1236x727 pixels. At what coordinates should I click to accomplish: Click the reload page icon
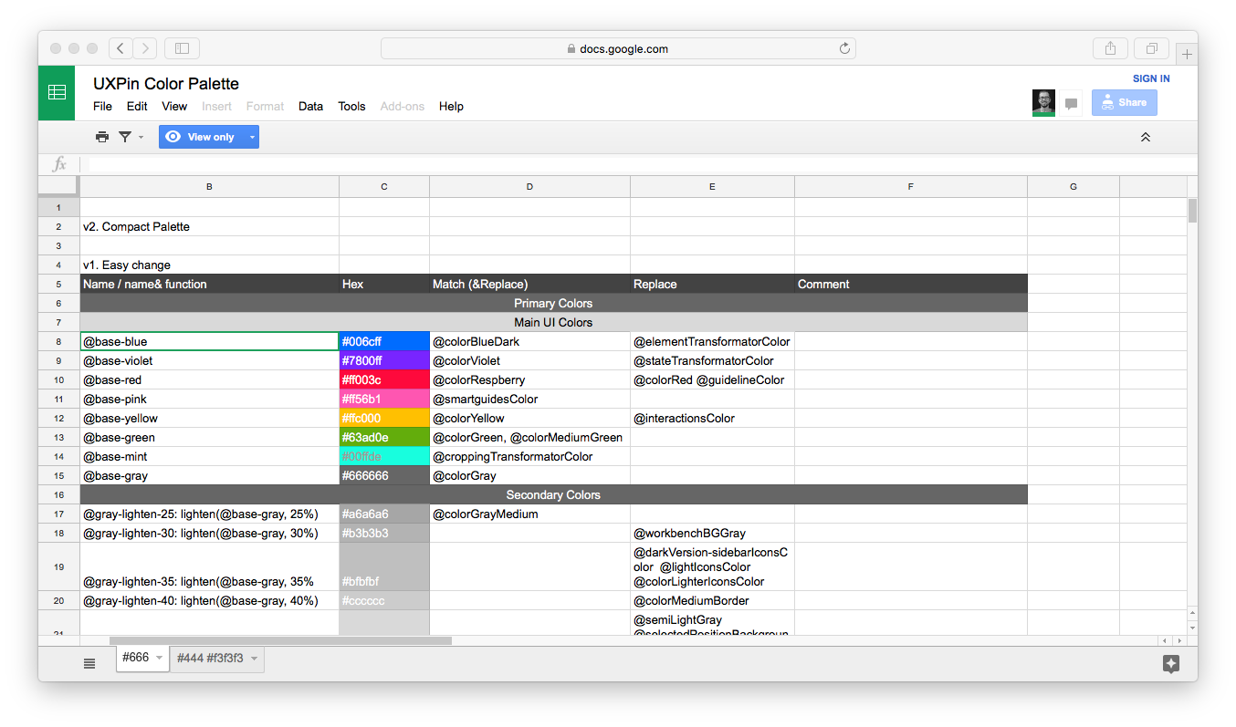(x=845, y=48)
